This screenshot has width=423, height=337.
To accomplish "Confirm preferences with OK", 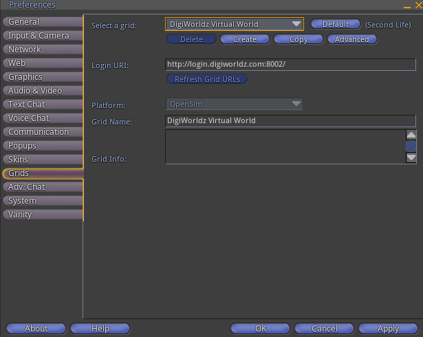I will pyautogui.click(x=261, y=329).
